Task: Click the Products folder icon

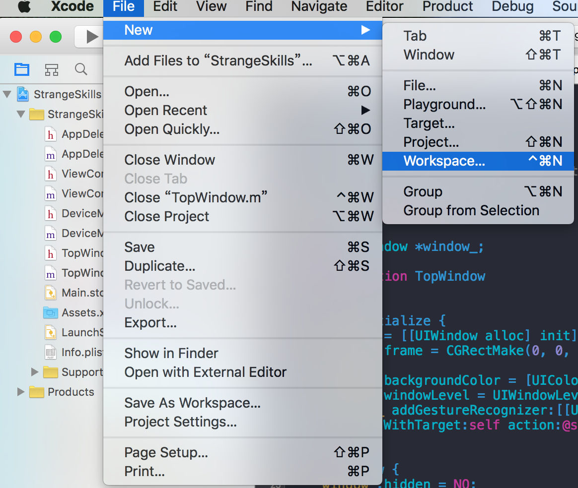Action: tap(36, 392)
